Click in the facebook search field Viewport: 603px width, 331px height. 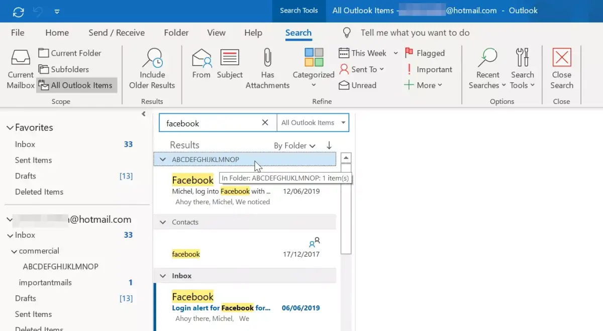pos(211,123)
